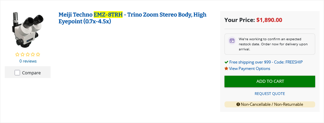Click the green ADD TO CART button
This screenshot has height=123, width=324.
click(270, 81)
